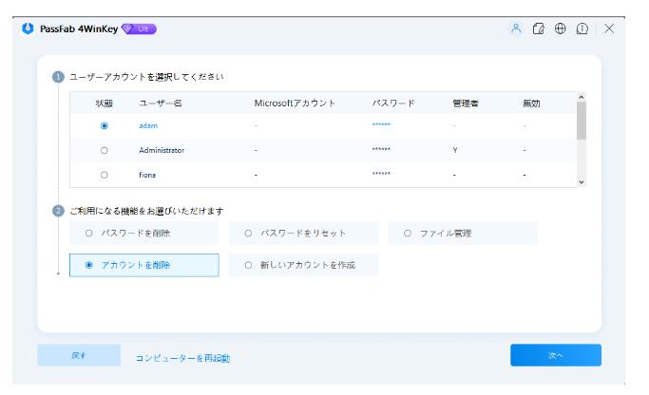Viewport: 649px width, 395px height.
Task: Select the fiona account radio button
Action: tap(104, 175)
